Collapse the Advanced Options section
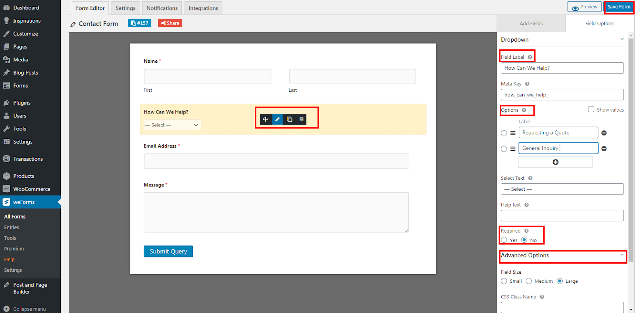Screen dimensions: 635x313 point(622,255)
